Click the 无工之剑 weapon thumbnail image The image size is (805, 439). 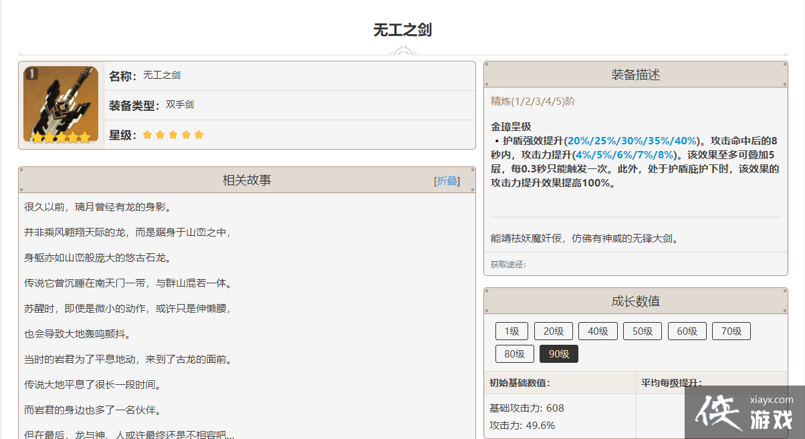[x=61, y=105]
